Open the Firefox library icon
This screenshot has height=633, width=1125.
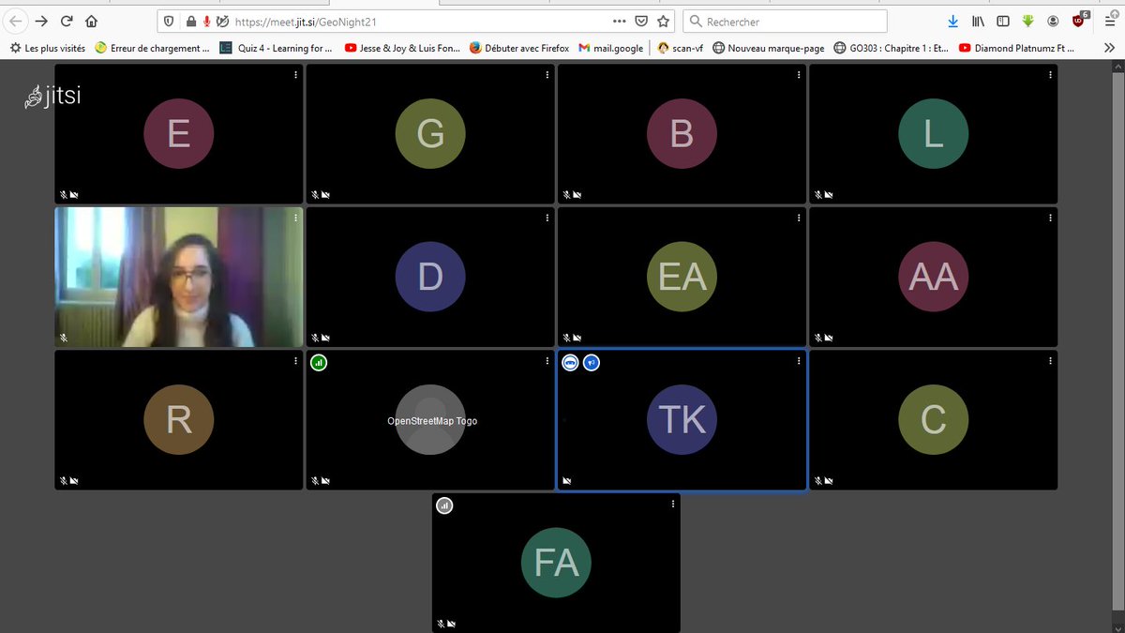click(x=978, y=21)
